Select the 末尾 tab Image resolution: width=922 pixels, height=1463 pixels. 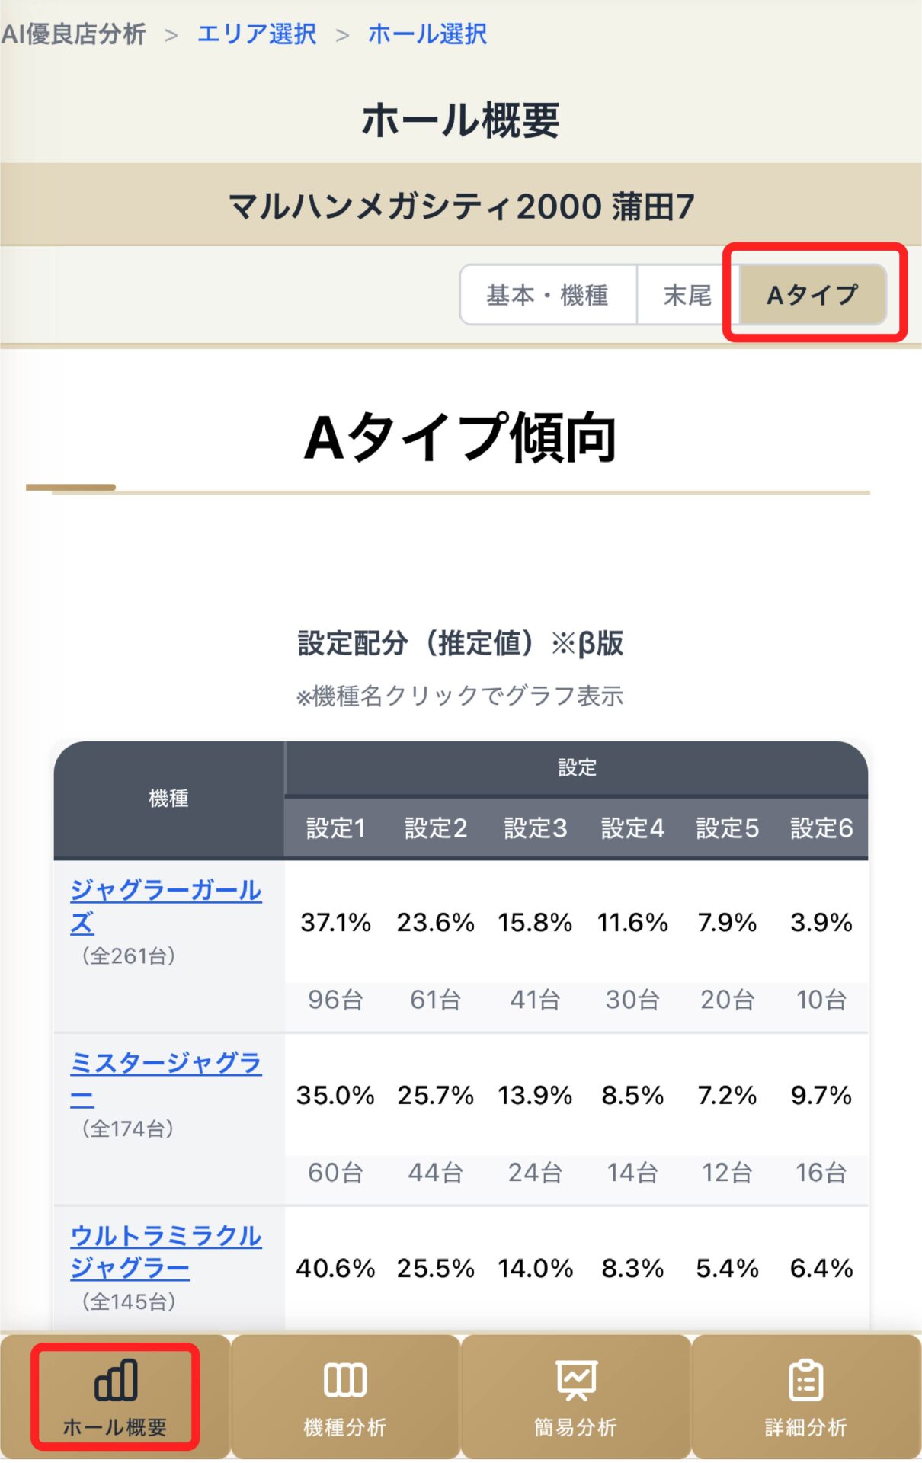tap(687, 295)
